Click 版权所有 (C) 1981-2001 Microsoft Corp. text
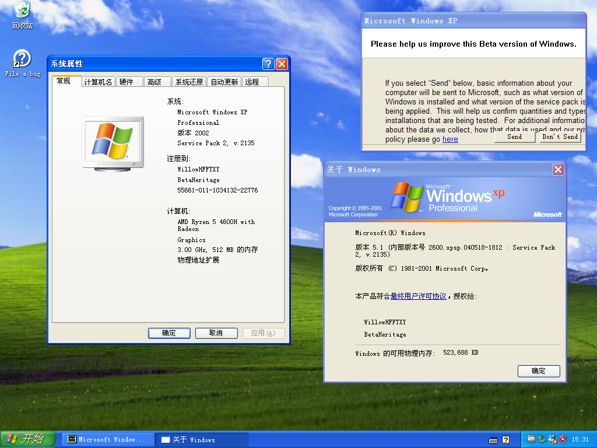 [x=422, y=268]
